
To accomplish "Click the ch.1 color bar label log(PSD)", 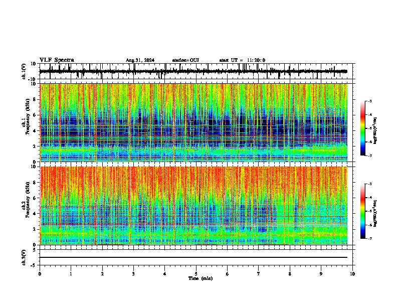I will coord(375,130).
